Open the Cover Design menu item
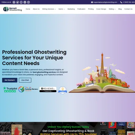The image size is (135, 135). (101, 9)
